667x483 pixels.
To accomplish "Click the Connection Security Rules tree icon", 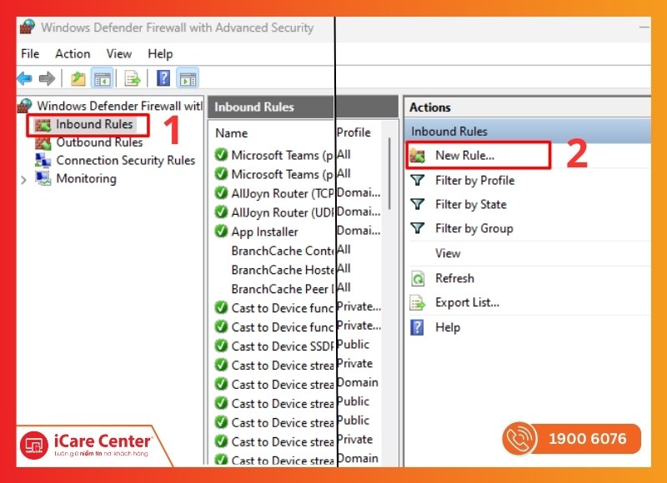I will tap(43, 161).
